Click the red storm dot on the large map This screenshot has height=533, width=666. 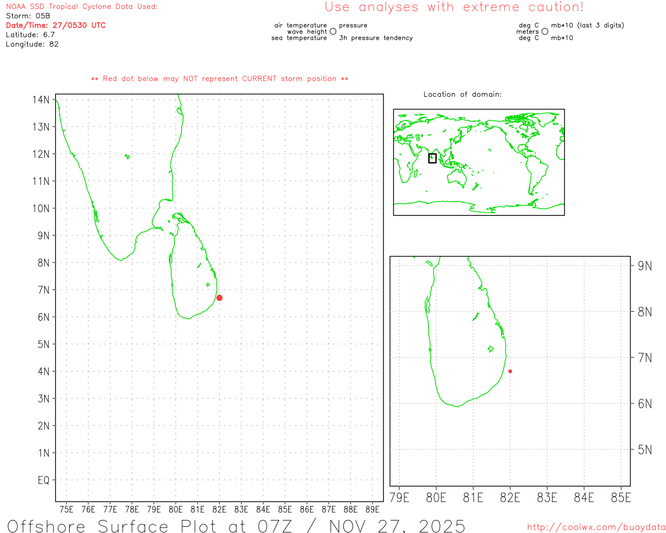click(220, 298)
